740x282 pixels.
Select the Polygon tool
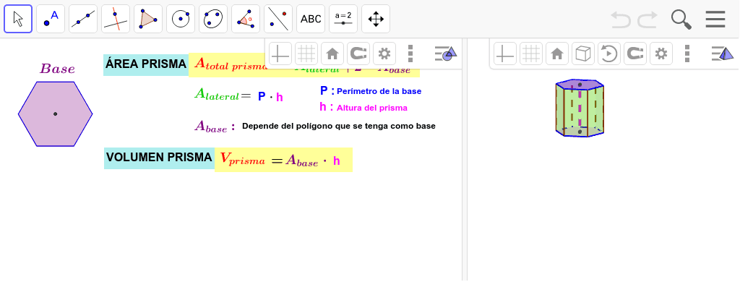coord(148,19)
